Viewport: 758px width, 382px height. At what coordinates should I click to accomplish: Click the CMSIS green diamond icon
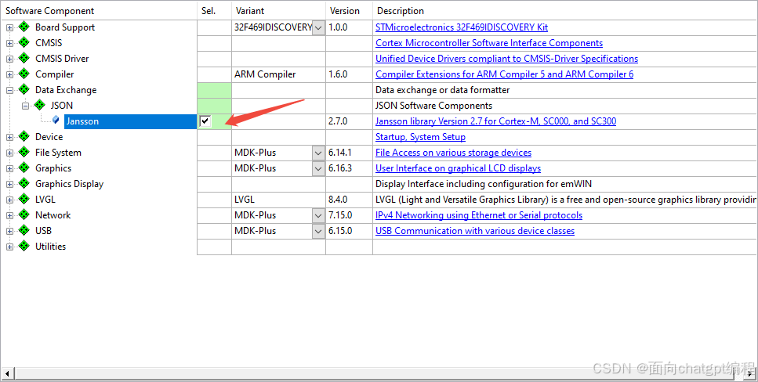pyautogui.click(x=24, y=42)
